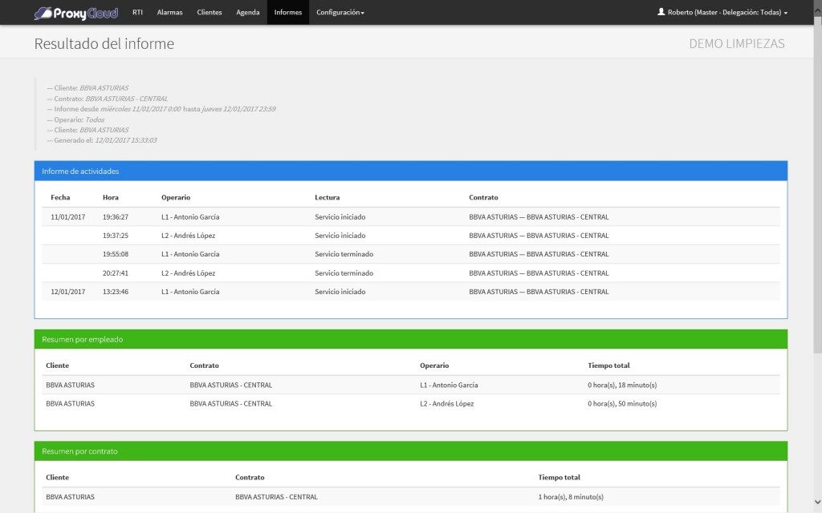Image resolution: width=822 pixels, height=513 pixels.
Task: Click the 1 hora(s), 8 minuto(s) total
Action: pos(571,497)
